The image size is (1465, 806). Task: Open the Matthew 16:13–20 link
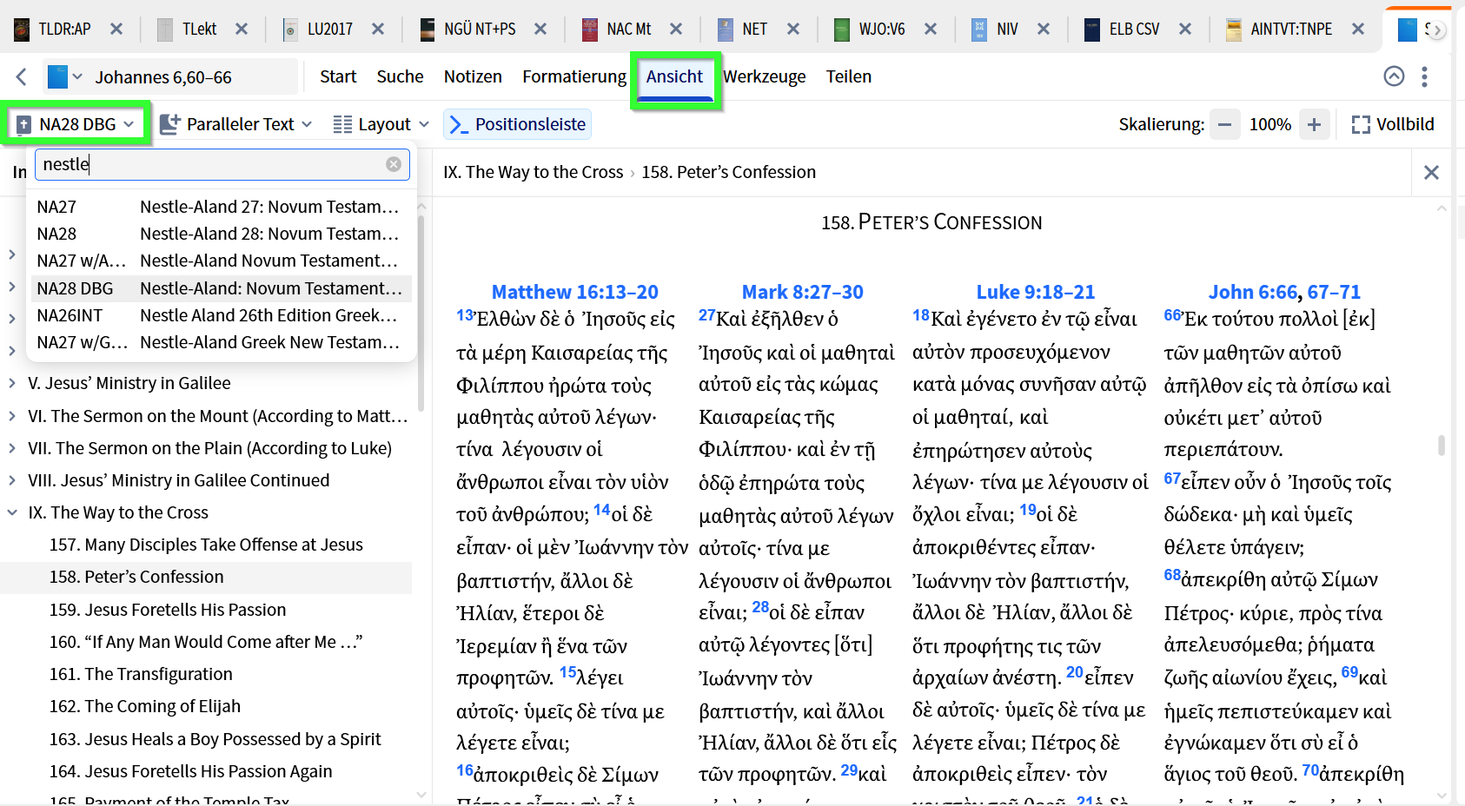[x=575, y=292]
